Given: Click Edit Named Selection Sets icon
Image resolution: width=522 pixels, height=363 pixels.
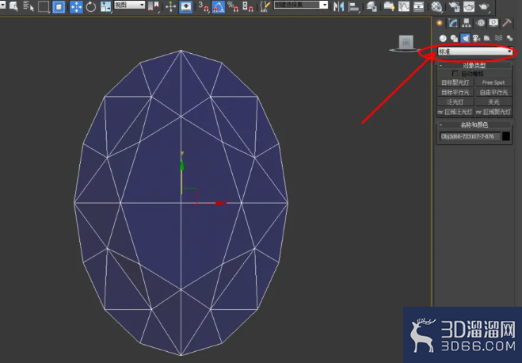Looking at the screenshot, I should pyautogui.click(x=265, y=6).
